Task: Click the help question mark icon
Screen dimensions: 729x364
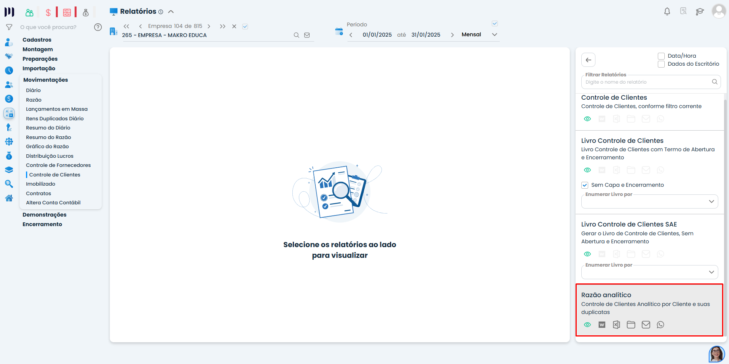Action: click(98, 27)
